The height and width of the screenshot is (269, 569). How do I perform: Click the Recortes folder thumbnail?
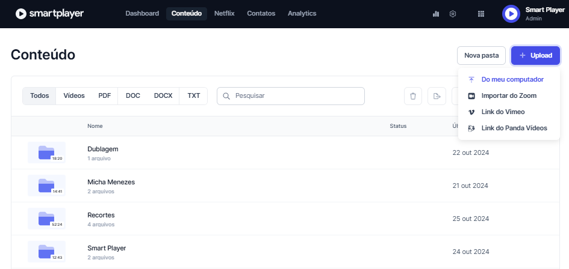coord(46,219)
